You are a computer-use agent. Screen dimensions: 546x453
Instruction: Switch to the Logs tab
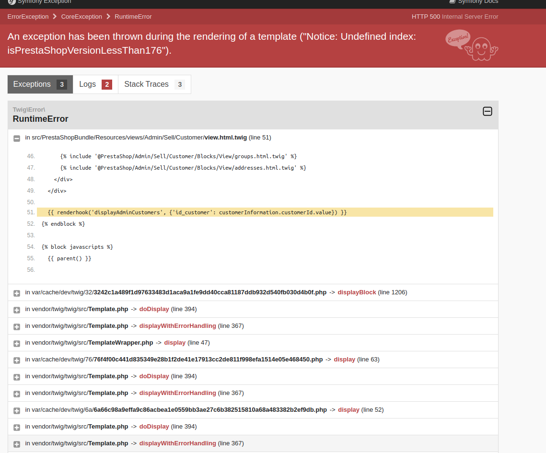pyautogui.click(x=88, y=84)
